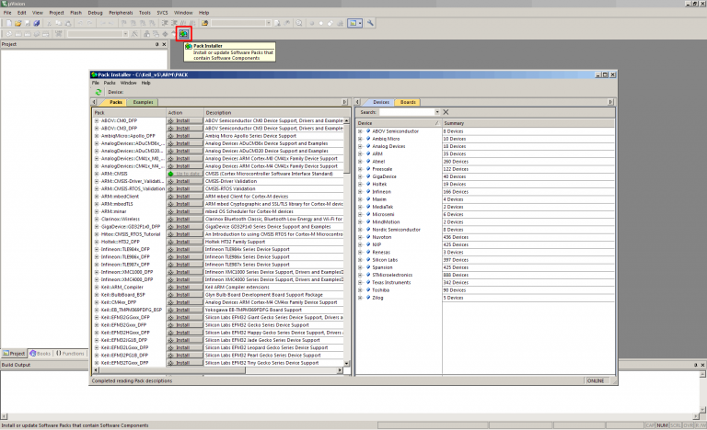Switch to the Examples tab

pos(143,102)
